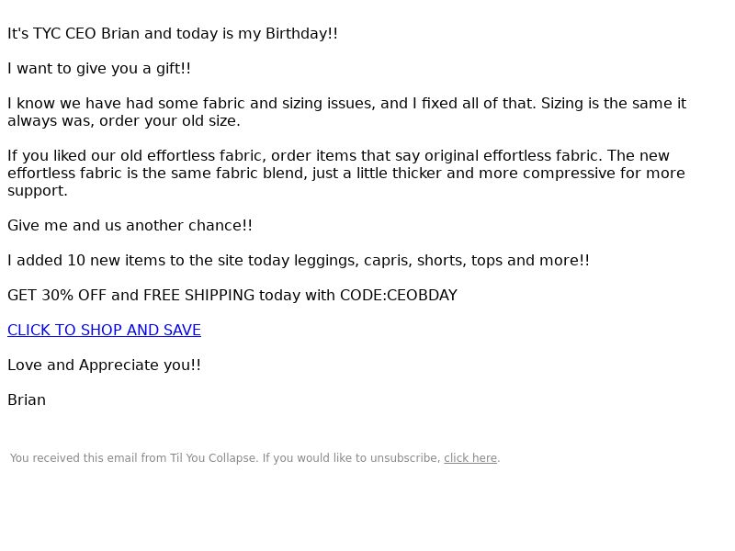Click the '30% OFF' text
735x551 pixels.
74,295
